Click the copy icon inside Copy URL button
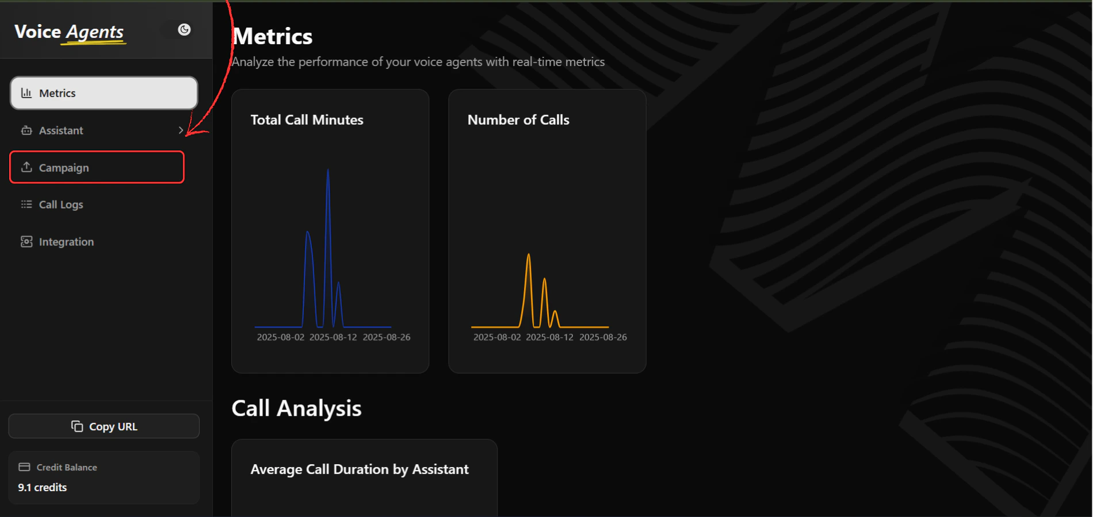Viewport: 1093px width, 517px height. pyautogui.click(x=77, y=426)
